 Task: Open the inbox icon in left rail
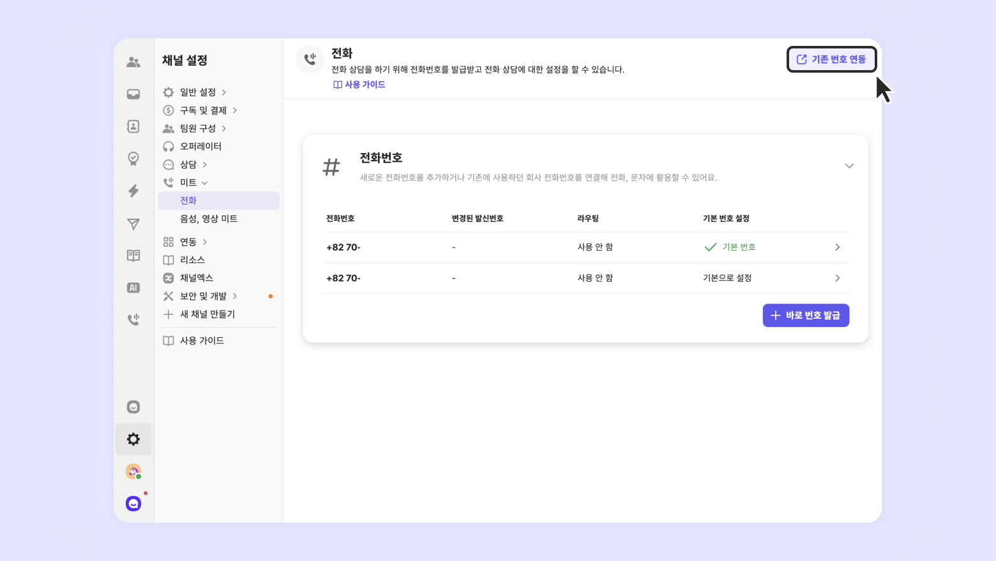133,94
